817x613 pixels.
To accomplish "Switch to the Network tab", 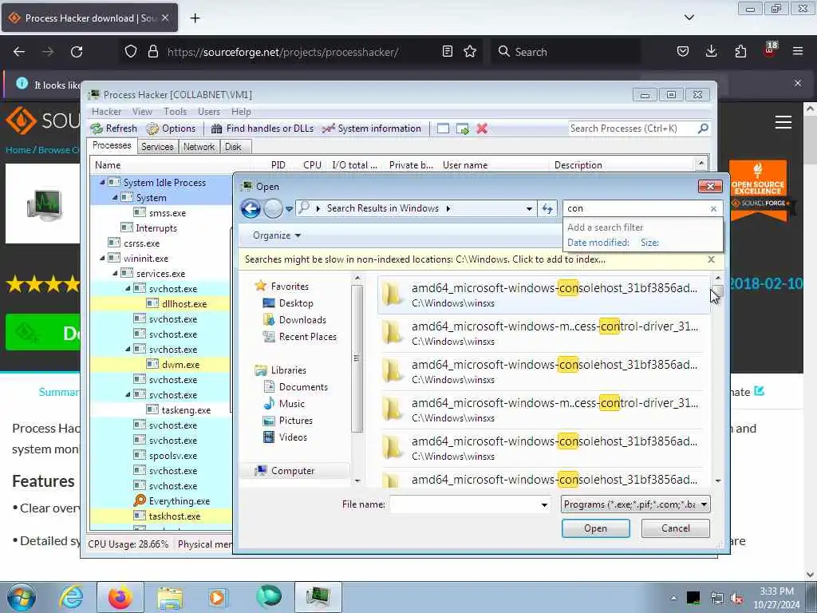I will [x=199, y=147].
